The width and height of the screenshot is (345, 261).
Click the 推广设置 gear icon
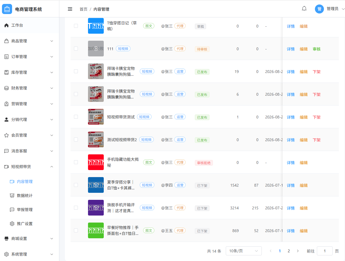pyautogui.click(x=12, y=224)
